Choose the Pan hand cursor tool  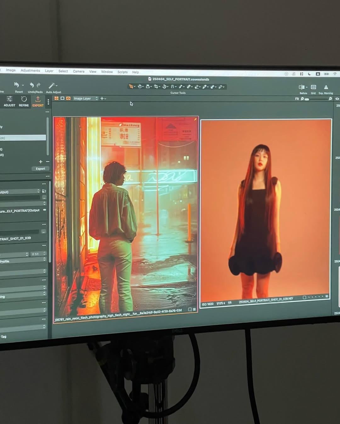point(139,87)
